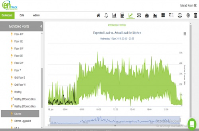
Task: Select the area chart icon
Action: pyautogui.click(x=155, y=15)
